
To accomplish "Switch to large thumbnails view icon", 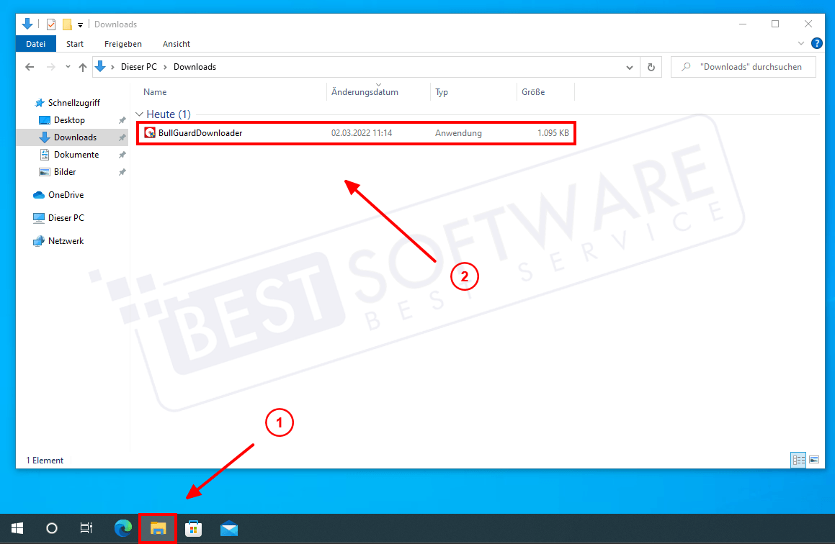I will click(x=814, y=460).
